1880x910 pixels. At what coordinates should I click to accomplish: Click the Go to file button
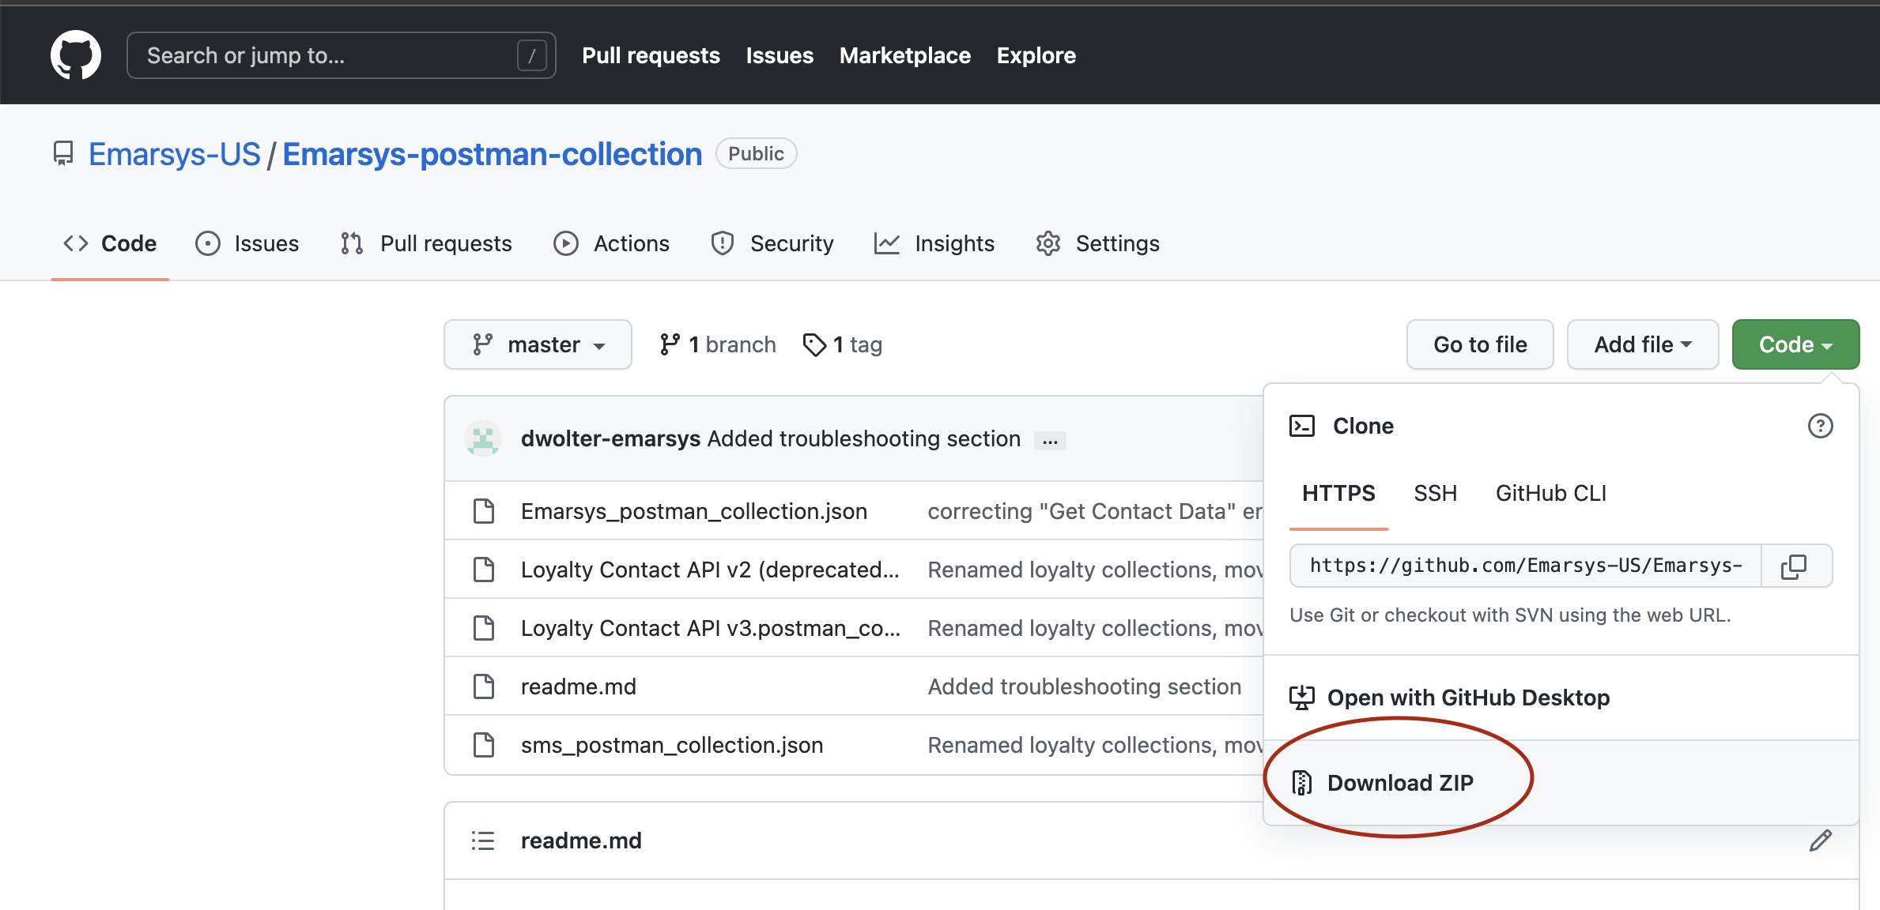[x=1479, y=344]
